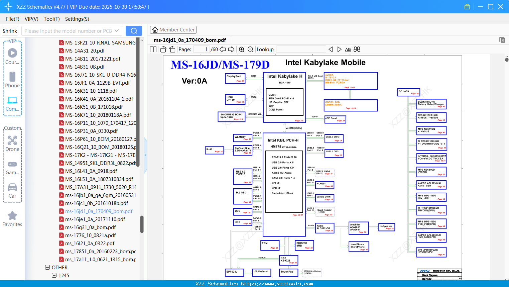The width and height of the screenshot is (509, 287).
Task: Open MS-16J71_10_SKL_U_DDR4 file
Action: (100, 75)
